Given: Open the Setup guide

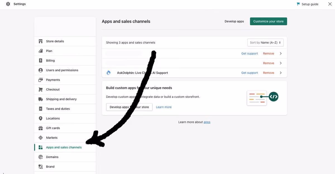Looking at the screenshot, I should tap(307, 4).
